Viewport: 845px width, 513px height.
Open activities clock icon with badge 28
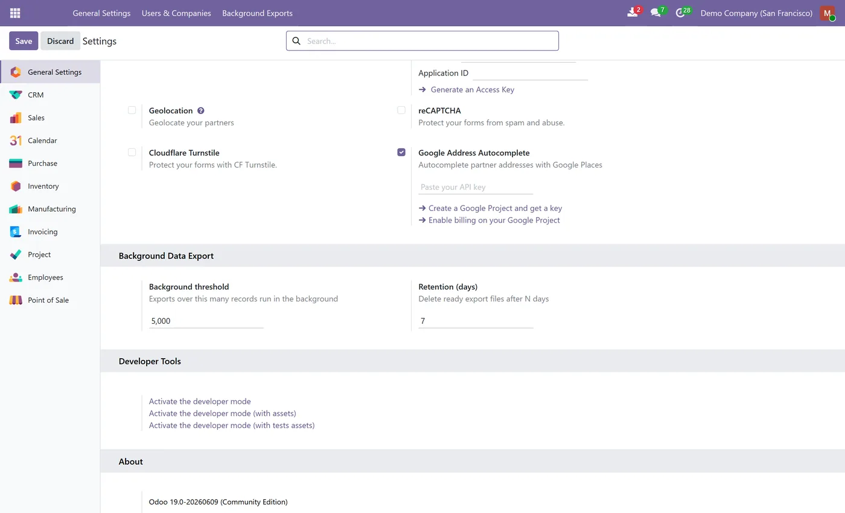(681, 13)
